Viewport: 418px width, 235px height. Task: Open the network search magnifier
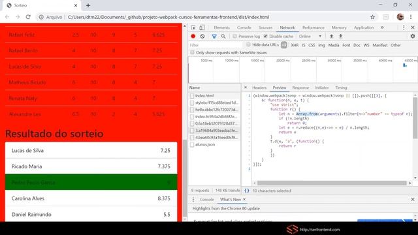pos(223,37)
